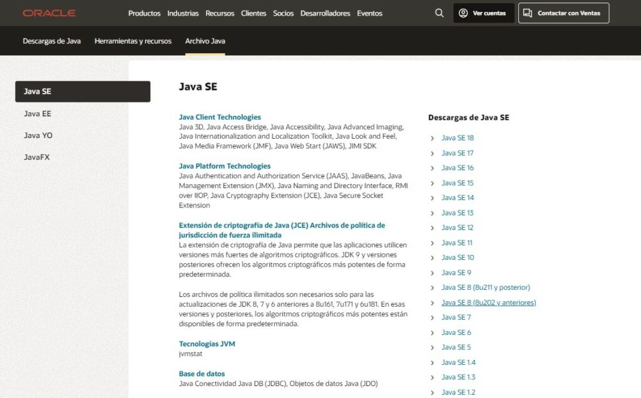Click the Java SE 1.4 link
This screenshot has height=398, width=641.
point(458,362)
